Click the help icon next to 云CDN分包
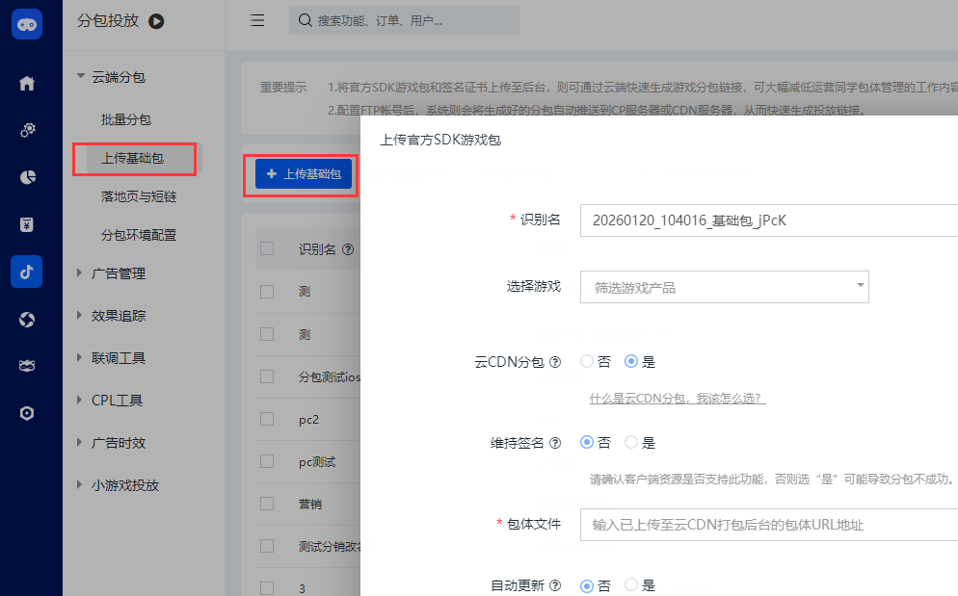This screenshot has height=596, width=958. click(x=554, y=363)
